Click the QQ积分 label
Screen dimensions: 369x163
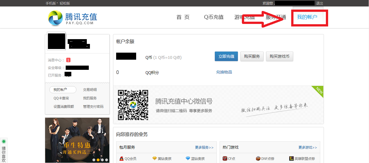pyautogui.click(x=152, y=73)
